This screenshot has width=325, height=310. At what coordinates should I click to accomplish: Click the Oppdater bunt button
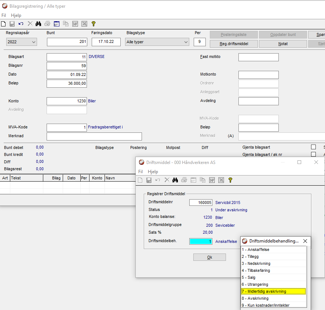click(x=283, y=34)
